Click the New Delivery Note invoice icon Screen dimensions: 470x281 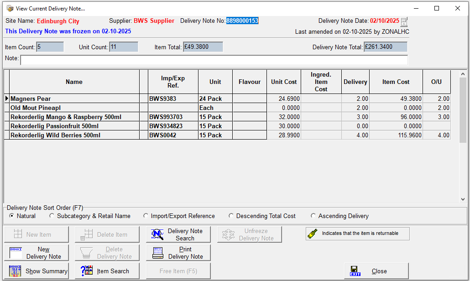click(x=16, y=253)
